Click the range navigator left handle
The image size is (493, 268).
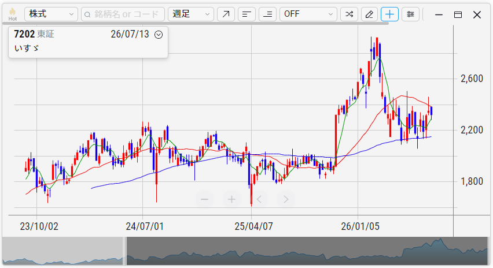tap(124, 251)
